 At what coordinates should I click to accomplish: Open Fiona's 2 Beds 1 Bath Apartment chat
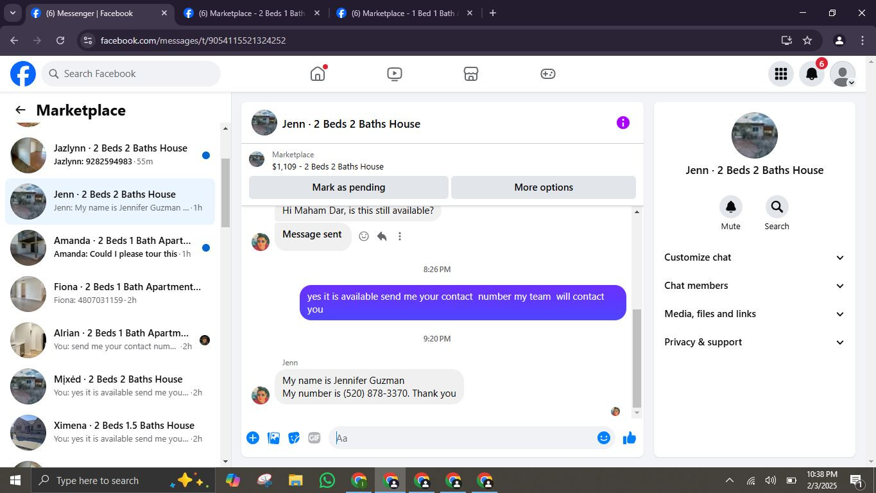110,293
